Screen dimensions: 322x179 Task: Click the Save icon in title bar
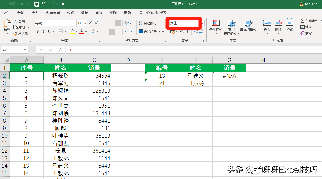click(x=36, y=4)
